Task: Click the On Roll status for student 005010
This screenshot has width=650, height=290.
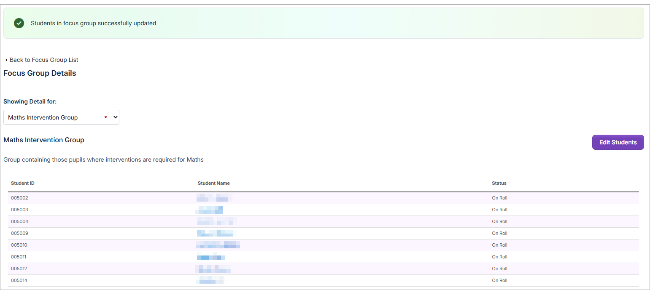Action: [499, 245]
